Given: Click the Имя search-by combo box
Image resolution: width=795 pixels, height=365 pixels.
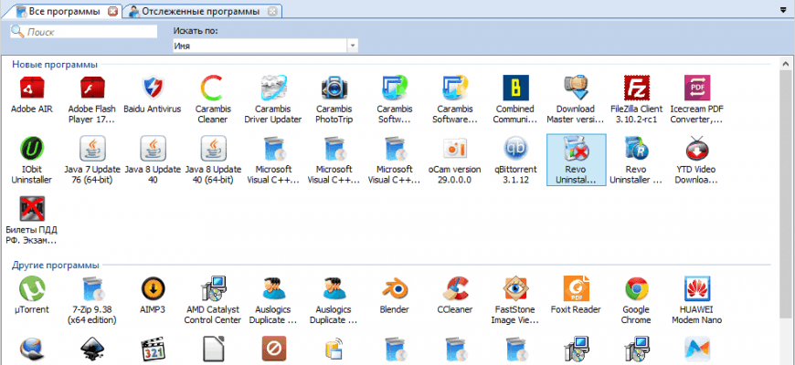Looking at the screenshot, I should pos(265,46).
